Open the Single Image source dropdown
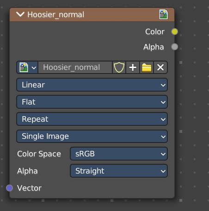The height and width of the screenshot is (211, 209). [92, 137]
